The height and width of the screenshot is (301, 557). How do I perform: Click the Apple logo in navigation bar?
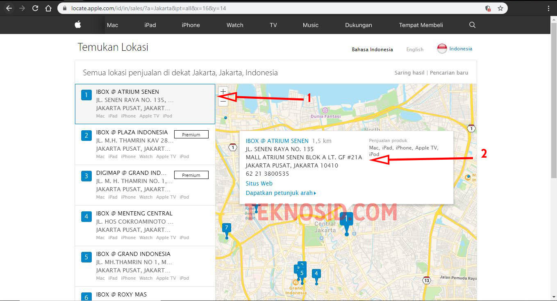(x=78, y=25)
